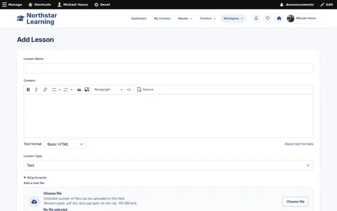Insert a block quote

(x=79, y=90)
